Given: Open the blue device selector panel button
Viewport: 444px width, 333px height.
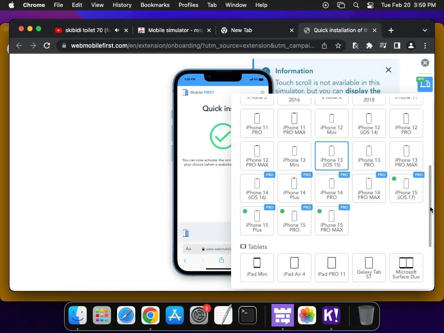Looking at the screenshot, I should [425, 84].
